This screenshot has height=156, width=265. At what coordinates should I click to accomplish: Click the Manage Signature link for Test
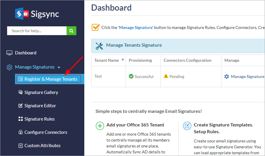(x=247, y=77)
